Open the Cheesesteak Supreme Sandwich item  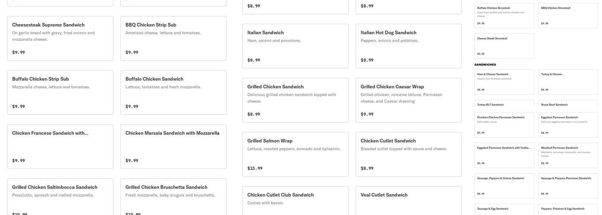pos(60,38)
